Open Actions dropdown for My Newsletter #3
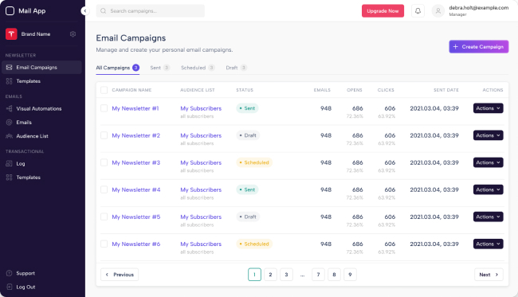The height and width of the screenshot is (297, 518). [x=489, y=162]
